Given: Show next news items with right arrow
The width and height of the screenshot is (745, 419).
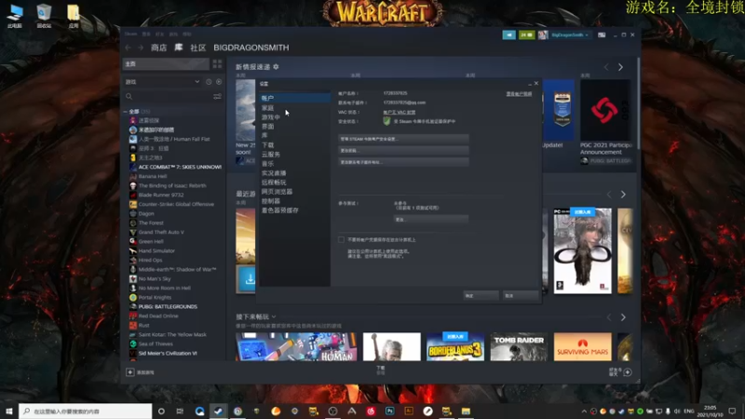Looking at the screenshot, I should click(620, 67).
